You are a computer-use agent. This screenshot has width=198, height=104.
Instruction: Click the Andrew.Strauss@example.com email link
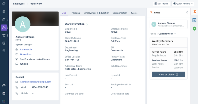36,82
